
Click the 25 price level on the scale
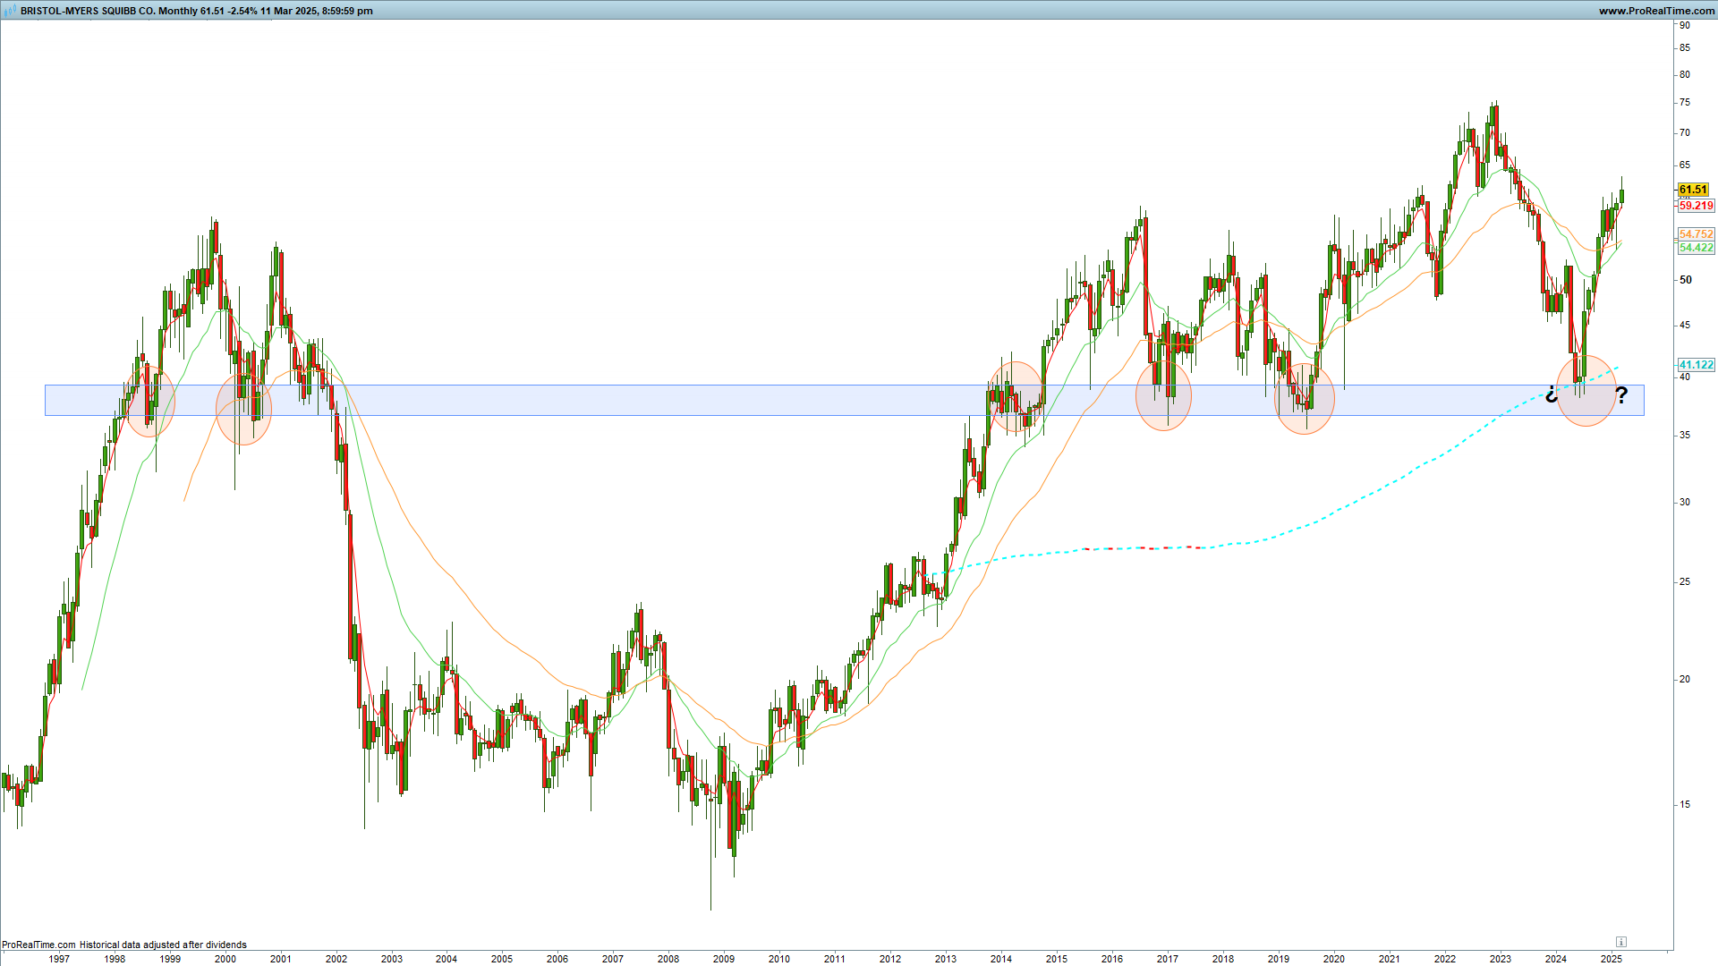pos(1685,581)
